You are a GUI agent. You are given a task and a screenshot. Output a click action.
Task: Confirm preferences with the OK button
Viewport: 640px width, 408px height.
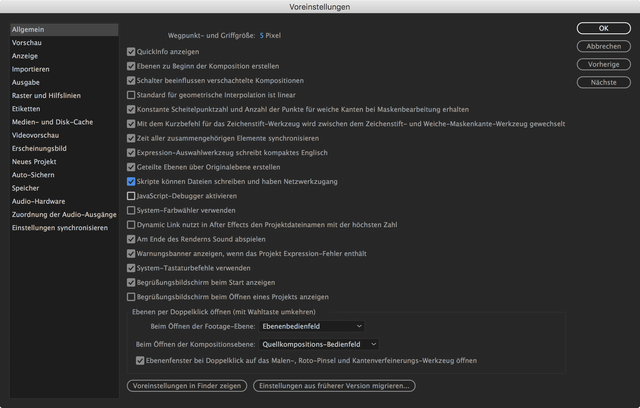pyautogui.click(x=604, y=28)
